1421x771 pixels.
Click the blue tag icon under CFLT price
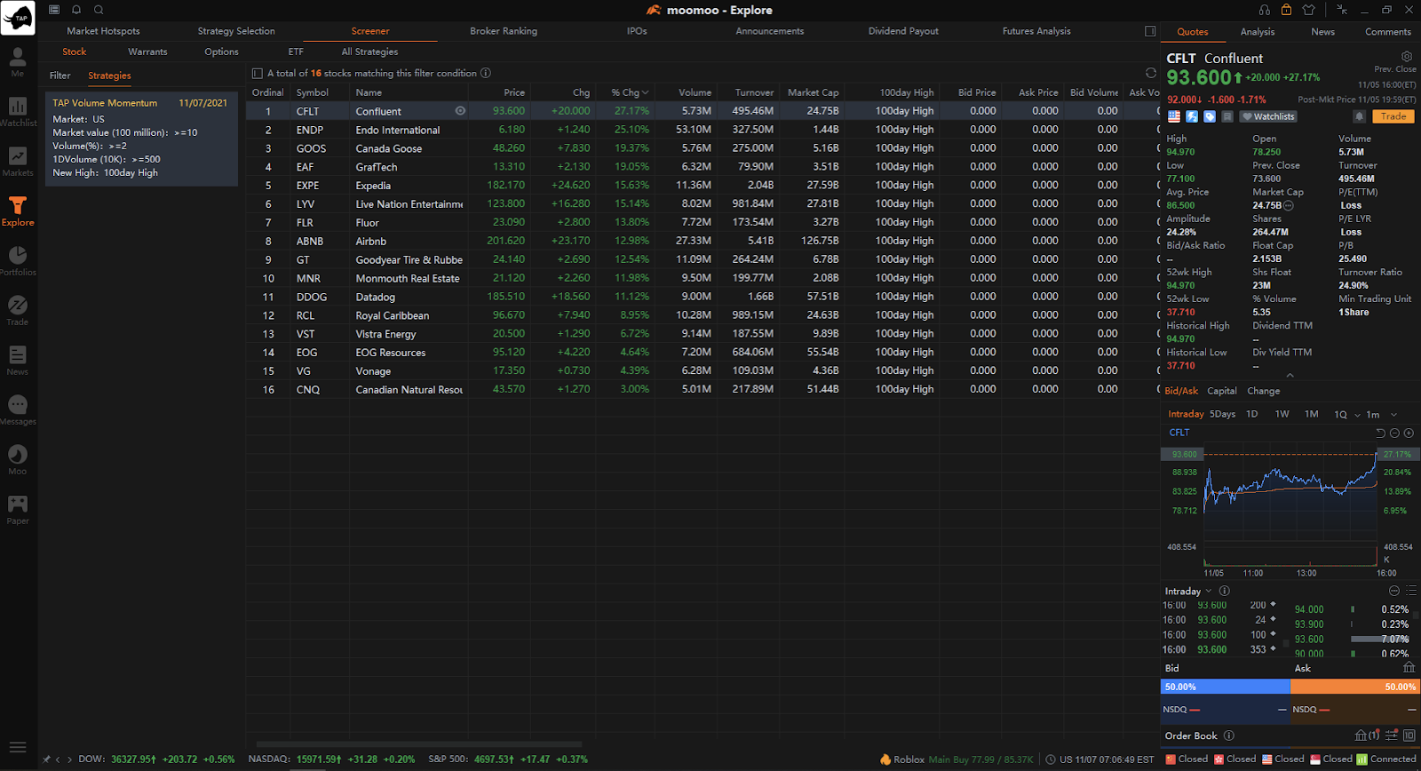pos(1210,116)
